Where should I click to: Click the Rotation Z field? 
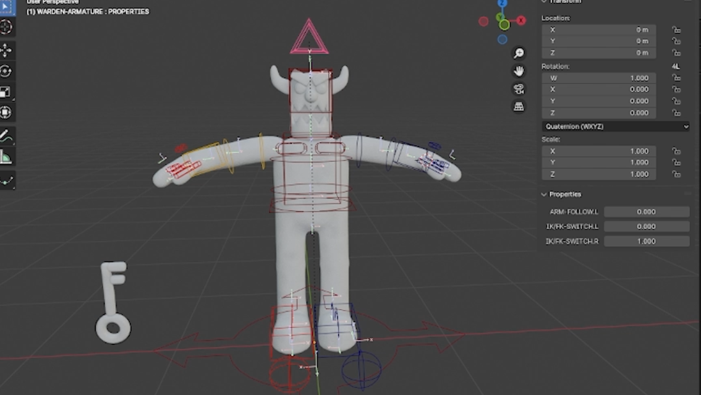[598, 113]
